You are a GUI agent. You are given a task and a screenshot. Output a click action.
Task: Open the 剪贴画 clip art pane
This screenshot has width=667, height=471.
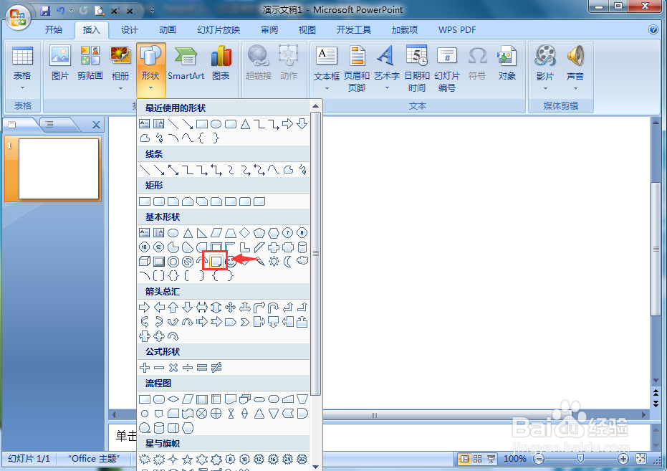90,63
